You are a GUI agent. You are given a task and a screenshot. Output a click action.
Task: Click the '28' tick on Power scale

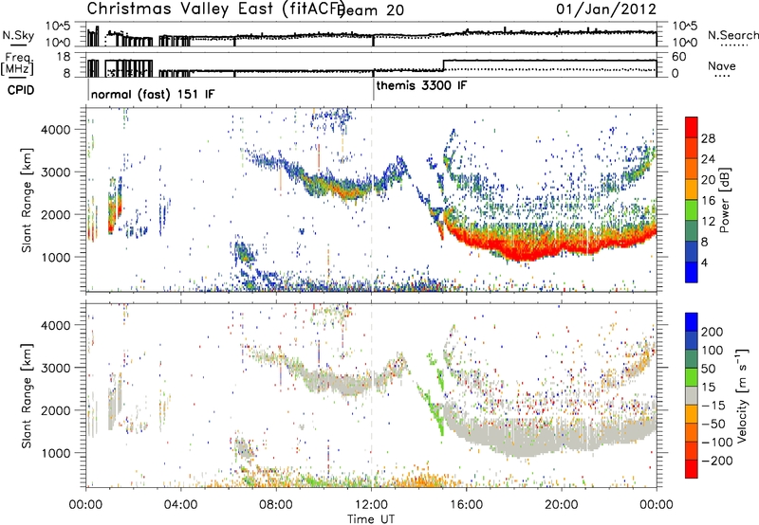(x=708, y=138)
